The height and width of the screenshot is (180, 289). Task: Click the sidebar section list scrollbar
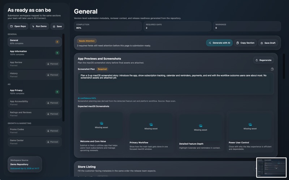64,77
